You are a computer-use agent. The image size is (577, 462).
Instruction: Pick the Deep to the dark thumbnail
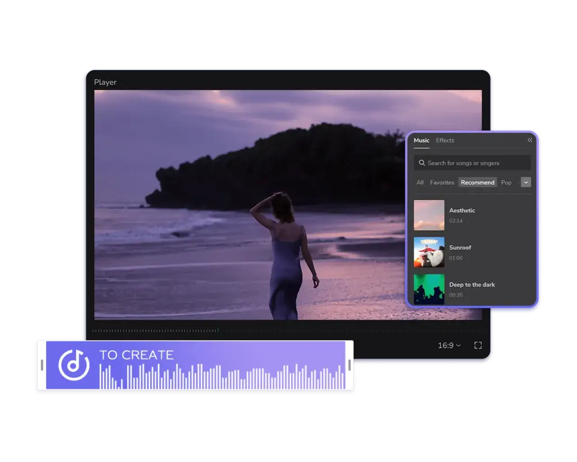click(x=429, y=289)
